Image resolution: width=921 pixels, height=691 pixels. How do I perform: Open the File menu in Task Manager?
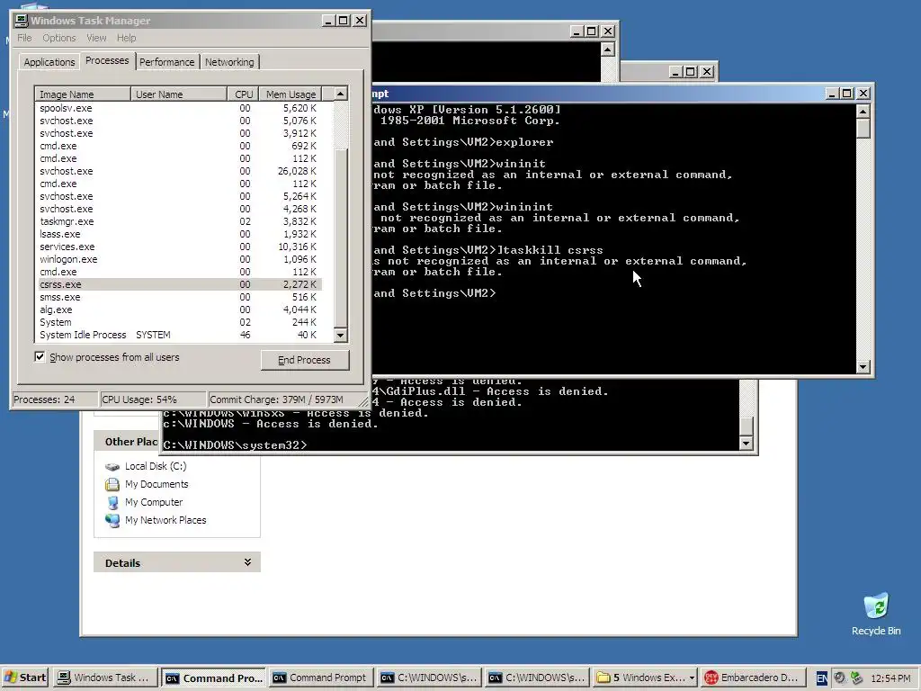click(24, 38)
